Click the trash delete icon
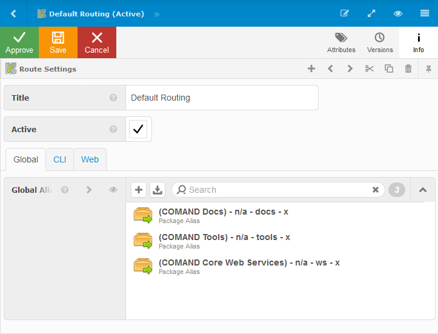 pos(408,69)
